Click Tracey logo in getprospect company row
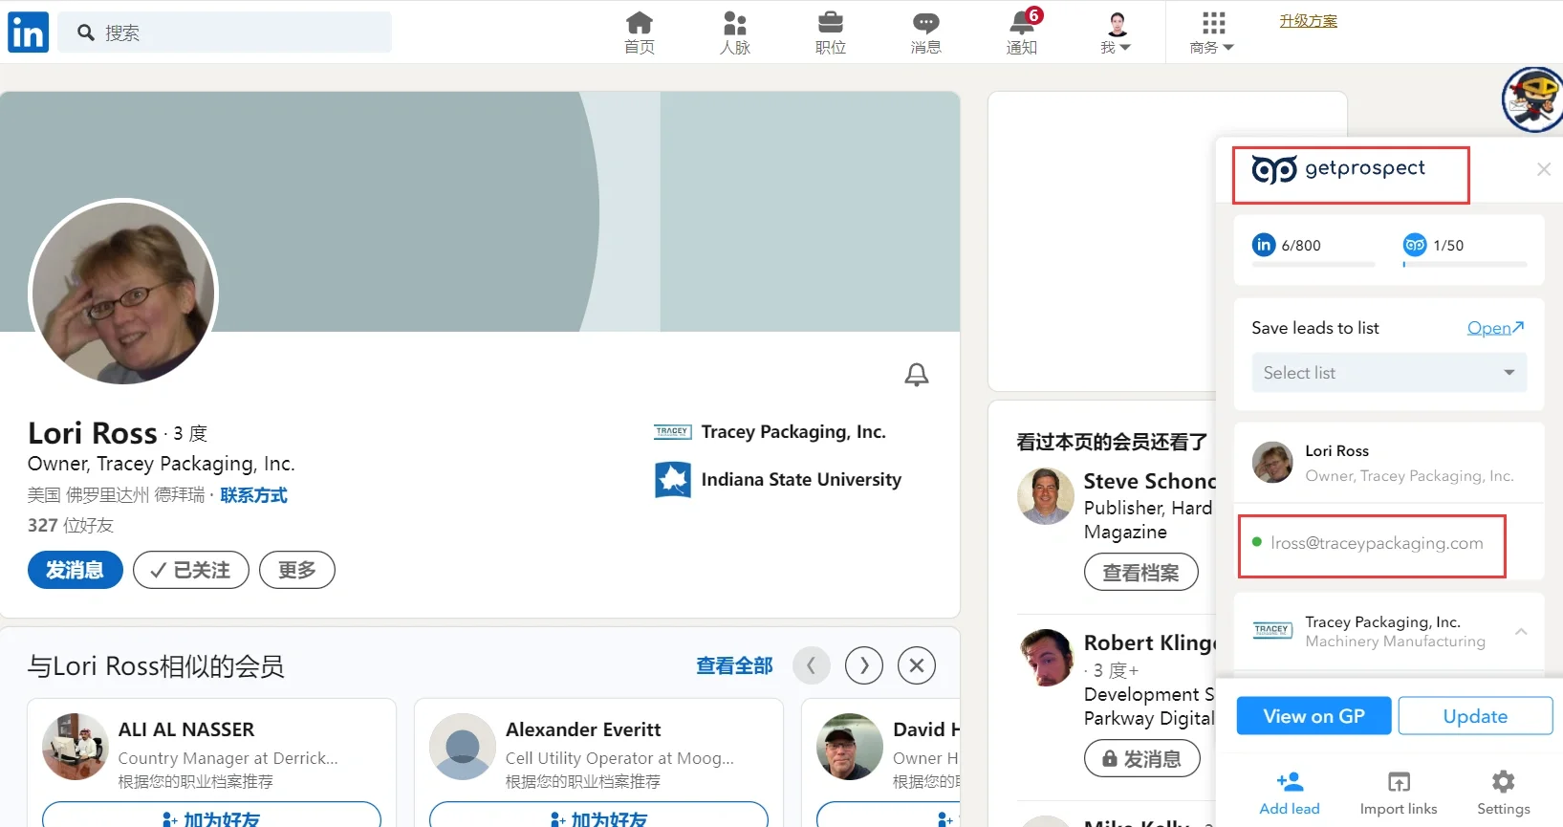The height and width of the screenshot is (827, 1563). point(1272,630)
